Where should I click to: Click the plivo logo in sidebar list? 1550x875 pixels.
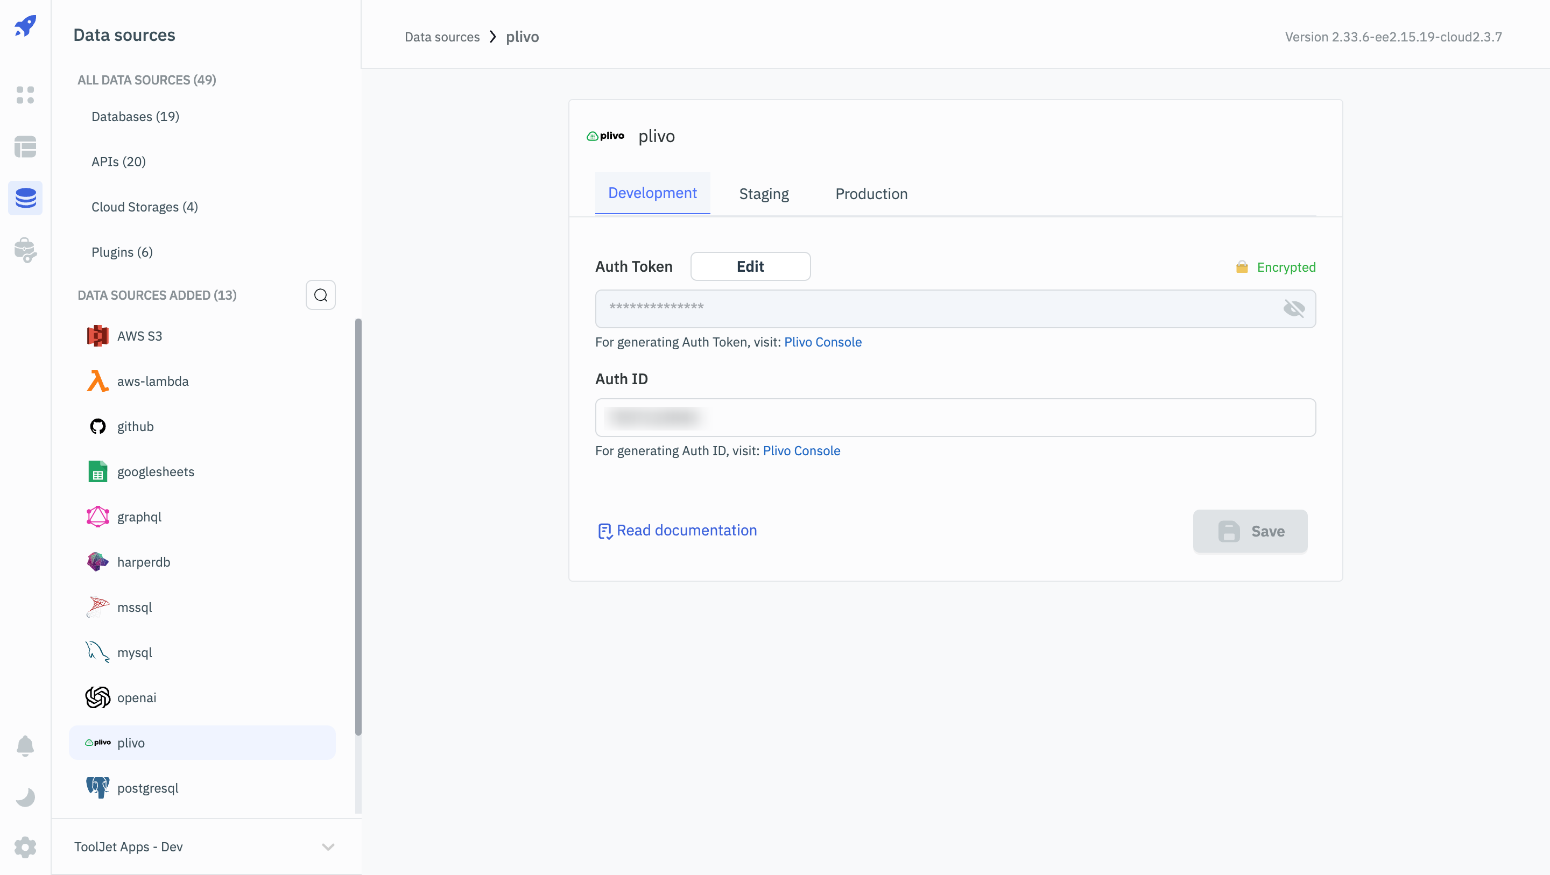[x=97, y=742]
